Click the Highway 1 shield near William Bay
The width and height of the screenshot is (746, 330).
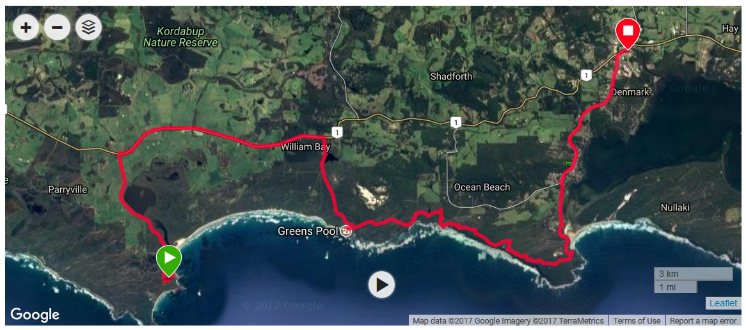coord(337,132)
